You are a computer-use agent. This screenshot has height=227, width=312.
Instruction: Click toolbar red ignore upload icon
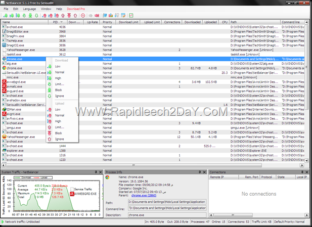point(75,15)
